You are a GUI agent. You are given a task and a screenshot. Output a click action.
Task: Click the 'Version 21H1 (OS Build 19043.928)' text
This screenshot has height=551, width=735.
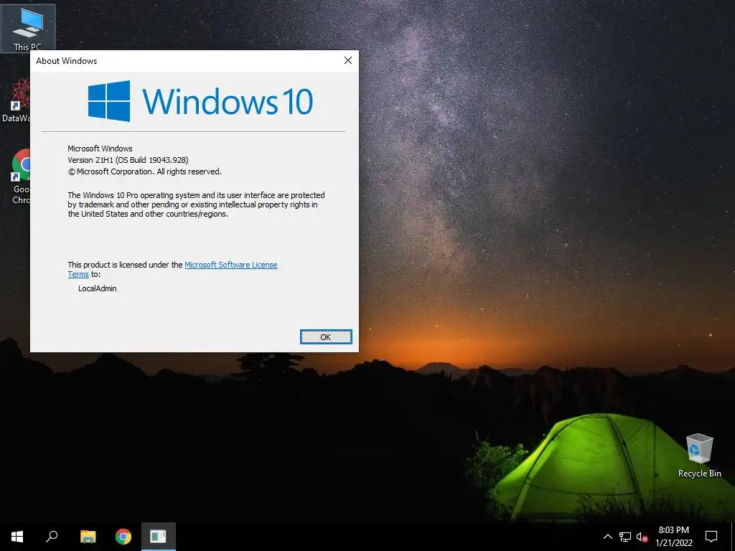pyautogui.click(x=128, y=160)
